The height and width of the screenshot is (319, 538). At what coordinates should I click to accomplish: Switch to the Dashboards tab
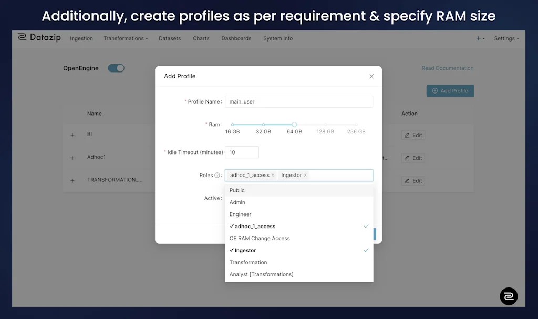pyautogui.click(x=236, y=38)
